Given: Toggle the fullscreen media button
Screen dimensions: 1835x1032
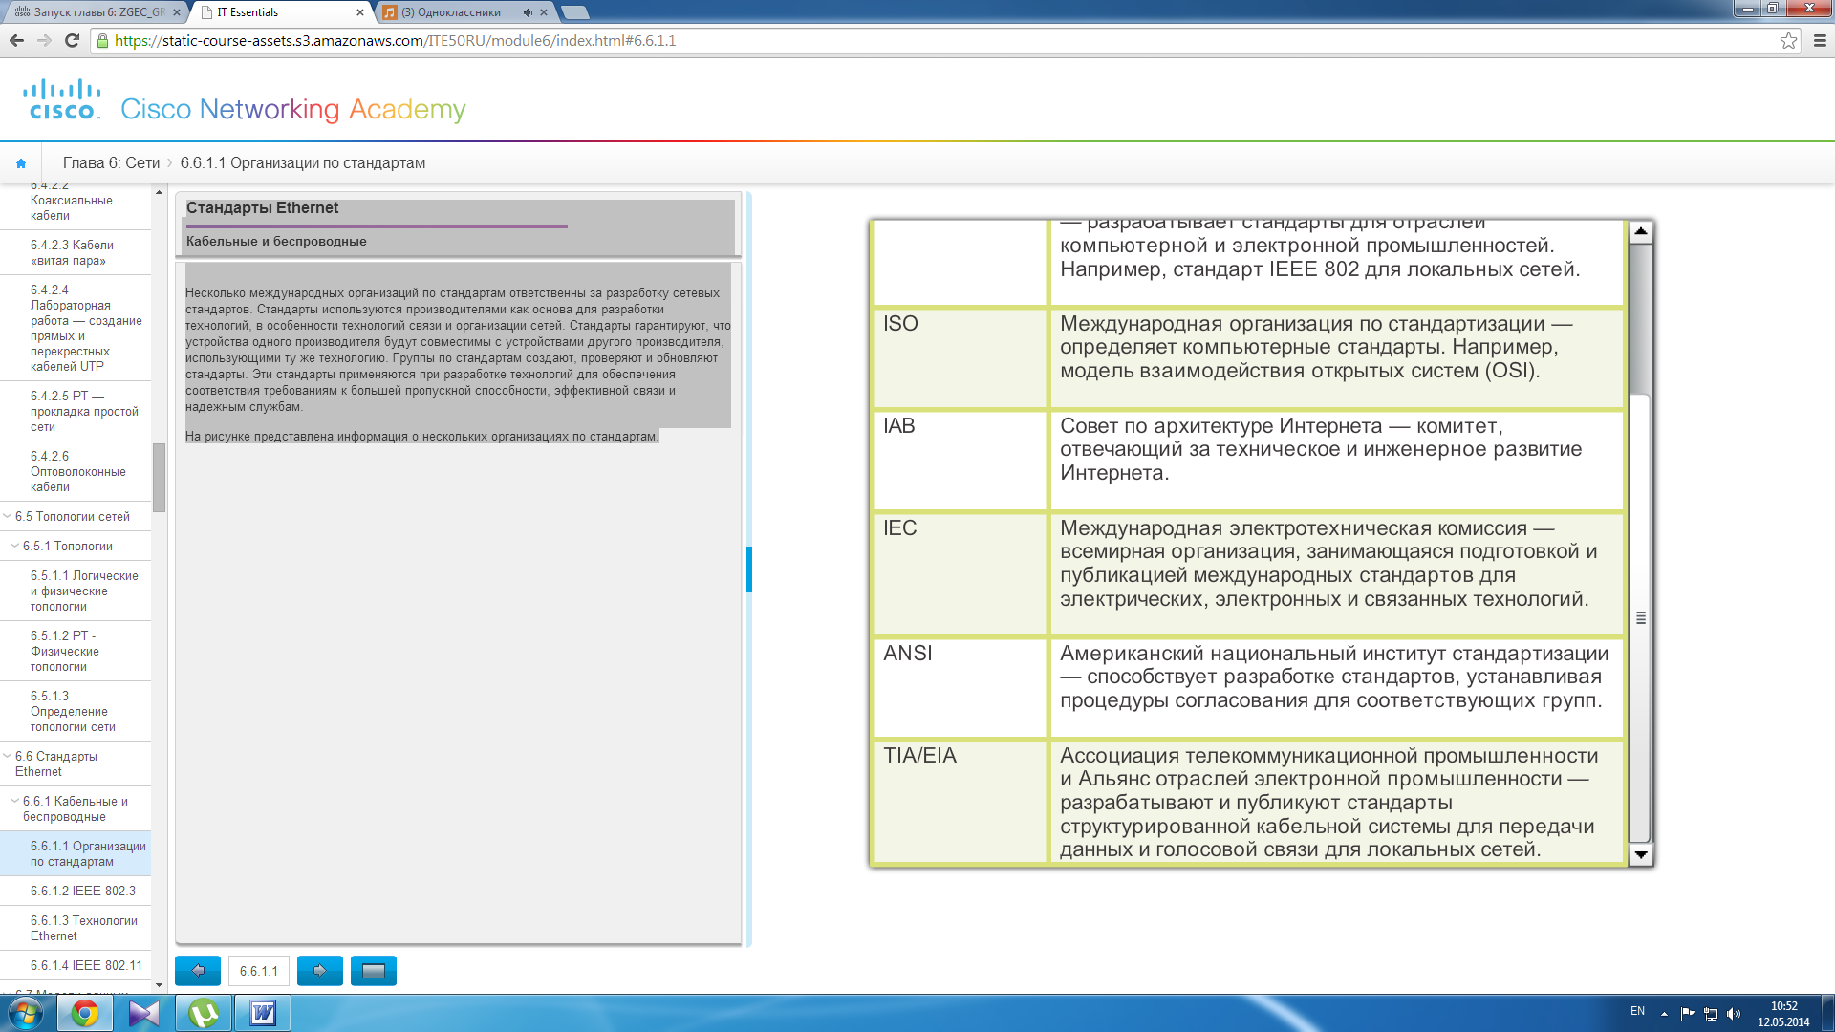Looking at the screenshot, I should 374,971.
